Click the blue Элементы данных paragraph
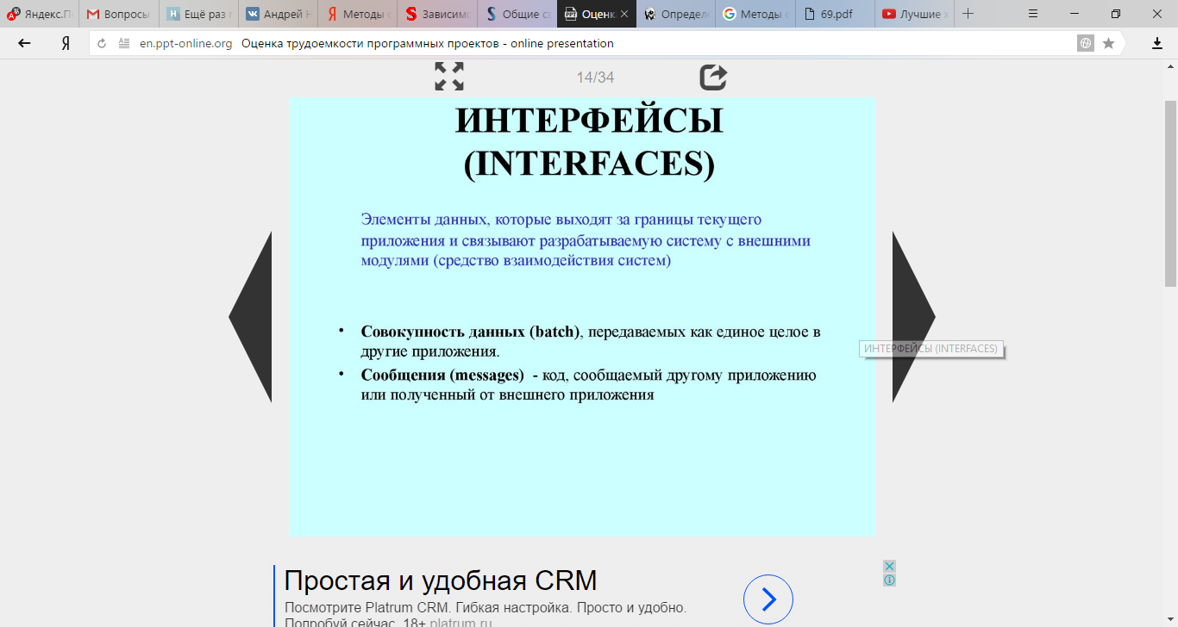 click(x=586, y=239)
